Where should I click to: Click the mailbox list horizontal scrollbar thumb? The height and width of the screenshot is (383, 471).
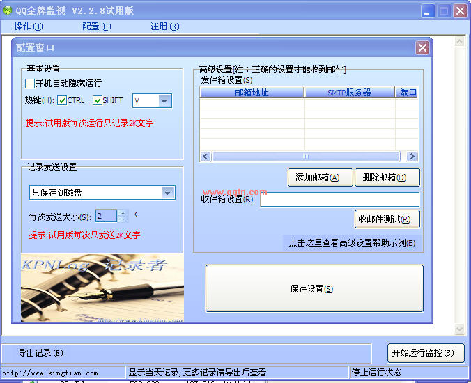click(x=306, y=157)
